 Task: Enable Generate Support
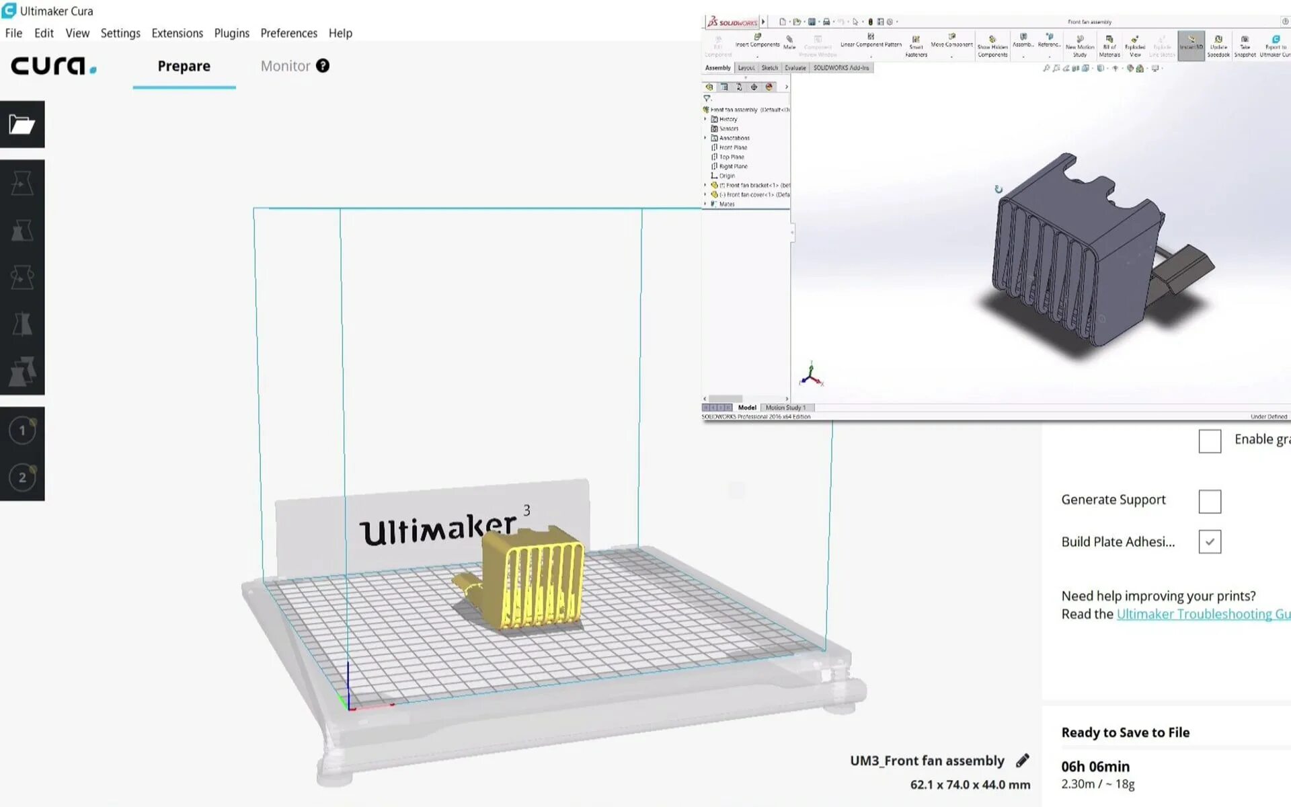click(x=1210, y=501)
